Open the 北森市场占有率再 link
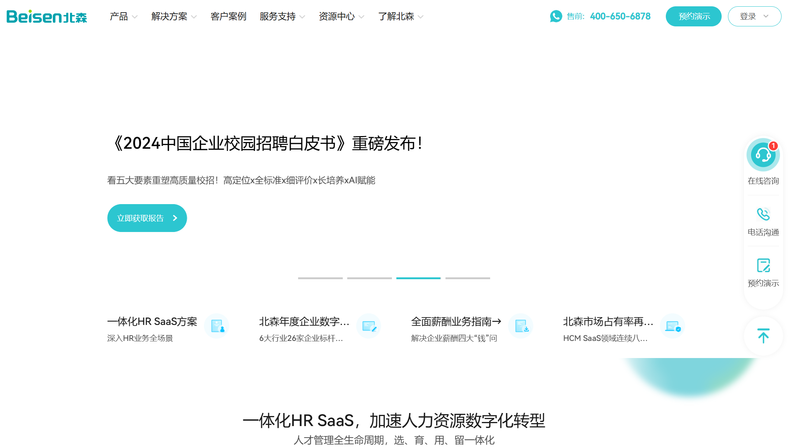 pos(608,322)
